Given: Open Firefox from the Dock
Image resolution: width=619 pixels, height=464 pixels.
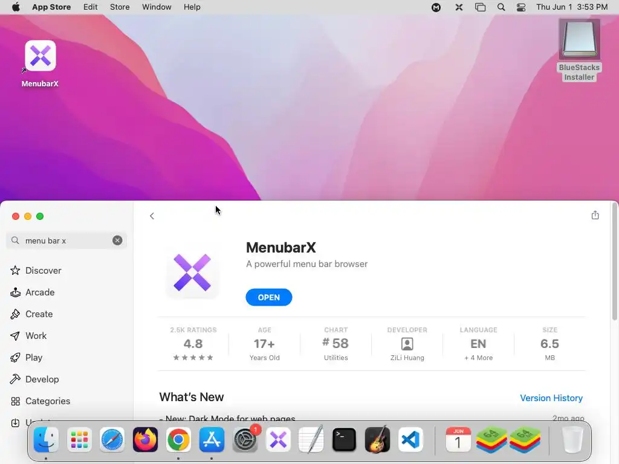Looking at the screenshot, I should click(x=145, y=440).
